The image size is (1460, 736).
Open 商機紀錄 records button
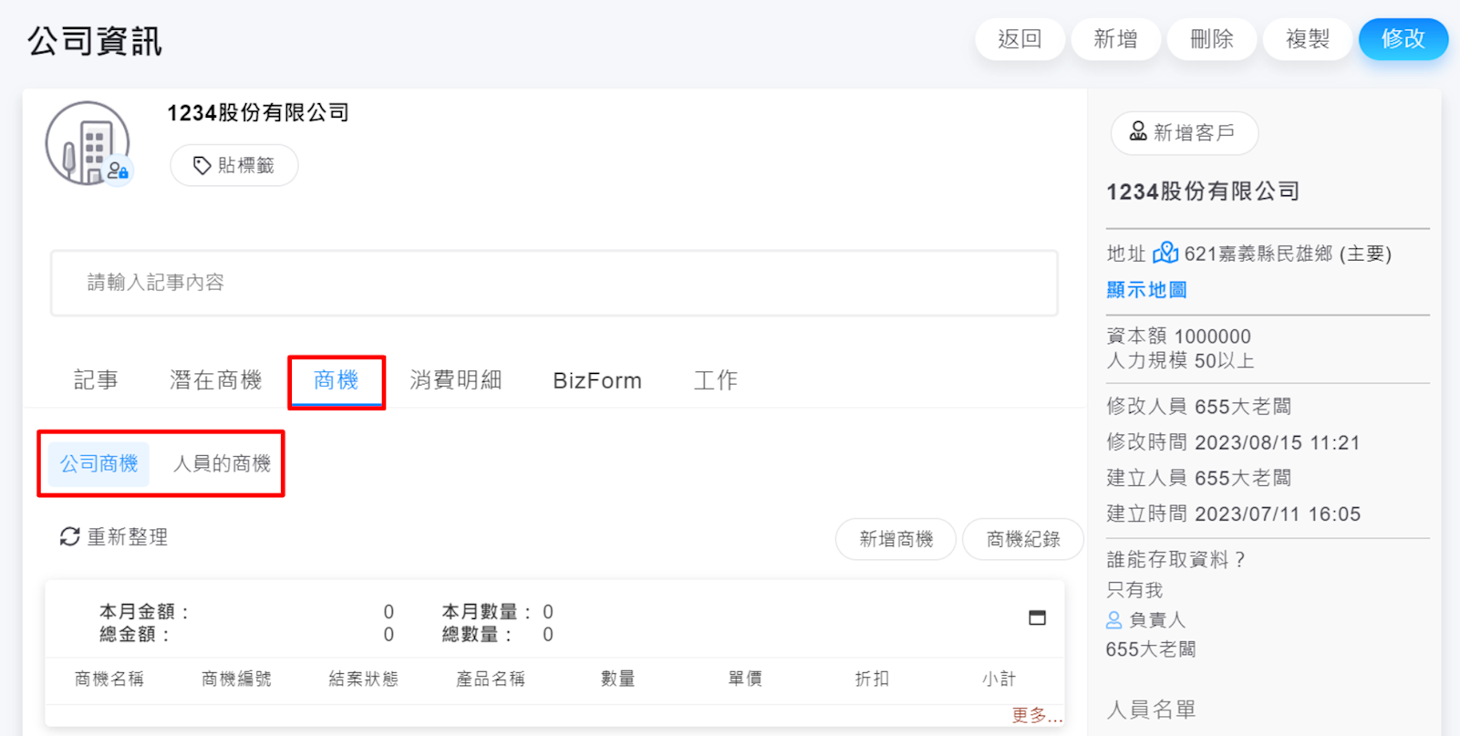tap(1022, 539)
